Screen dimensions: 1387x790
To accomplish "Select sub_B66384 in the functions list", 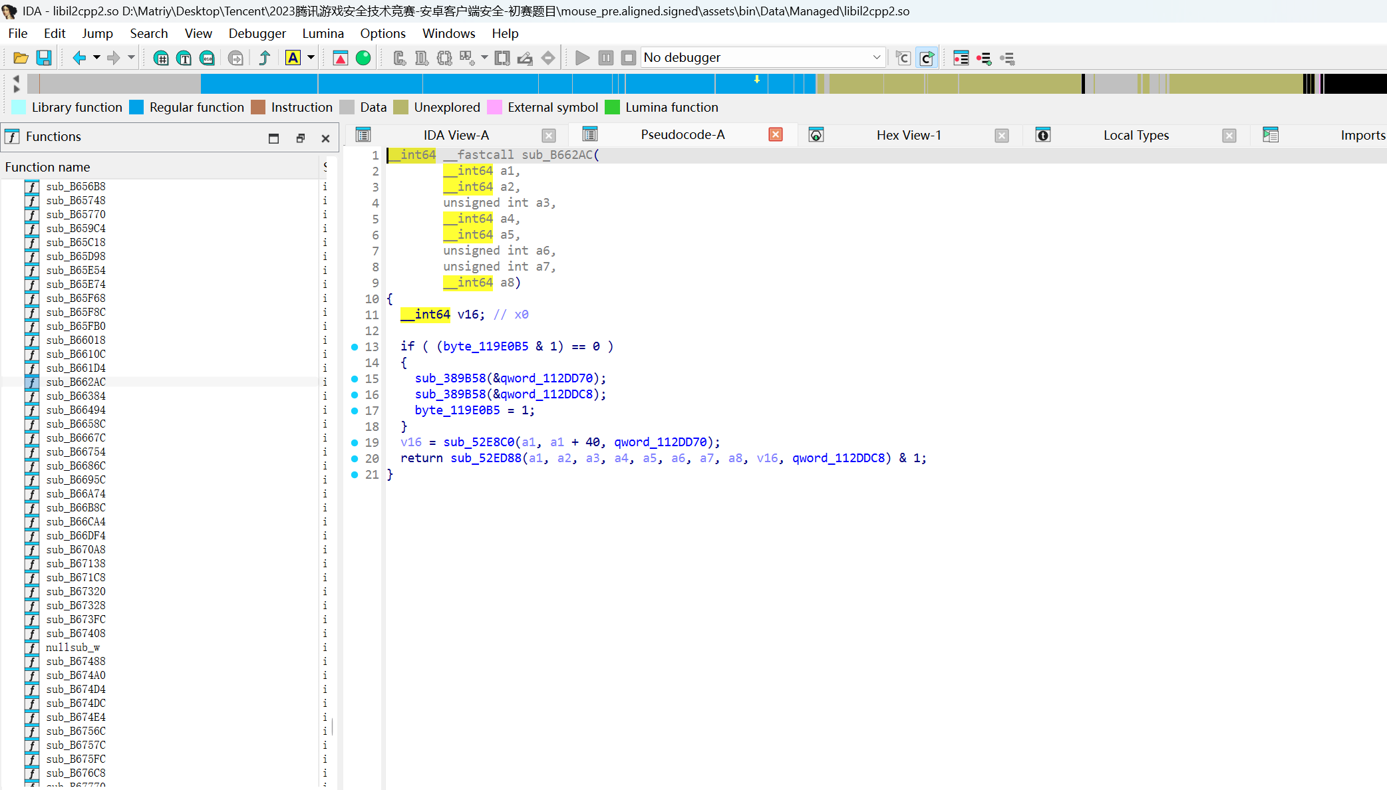I will (76, 396).
